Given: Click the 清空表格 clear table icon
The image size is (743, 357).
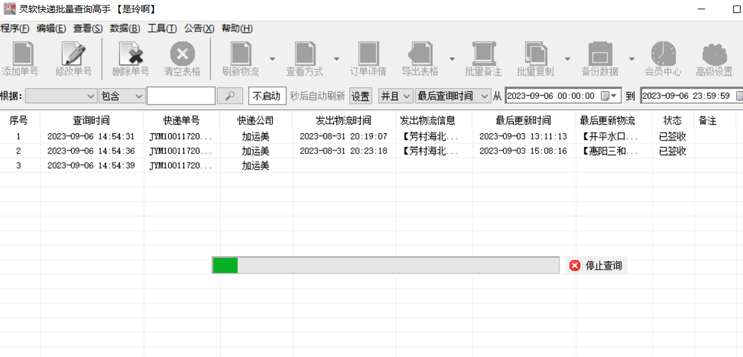Looking at the screenshot, I should click(182, 53).
